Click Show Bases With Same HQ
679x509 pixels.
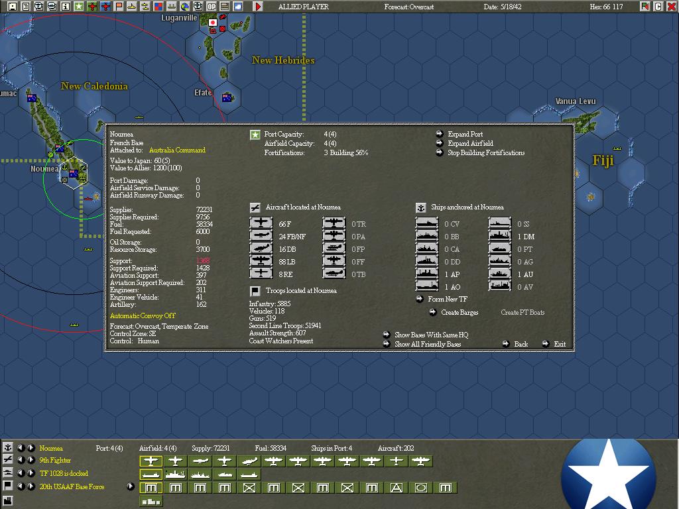coord(431,335)
